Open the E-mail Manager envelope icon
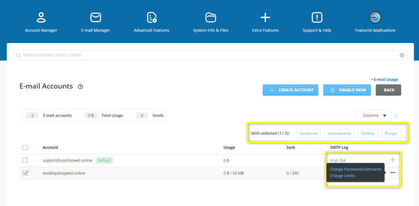 [x=96, y=17]
